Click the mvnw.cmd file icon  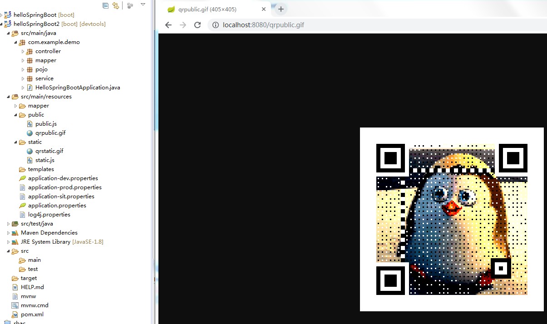[15, 305]
